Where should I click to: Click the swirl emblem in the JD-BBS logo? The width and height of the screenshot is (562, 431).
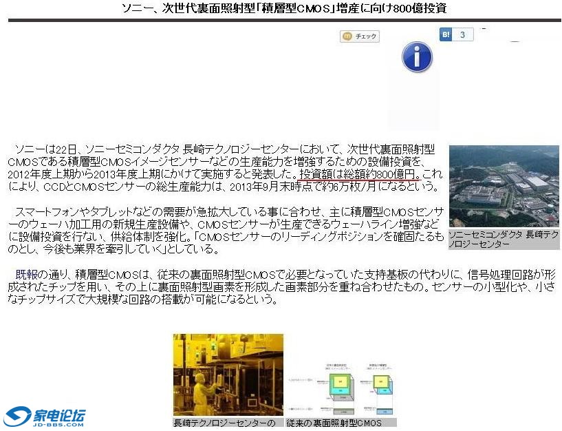[x=14, y=417]
